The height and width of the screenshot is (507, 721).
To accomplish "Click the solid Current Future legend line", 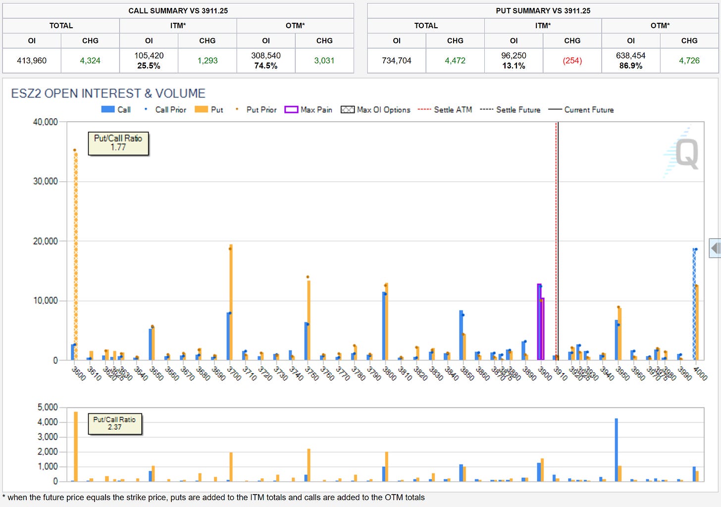I will [x=555, y=109].
